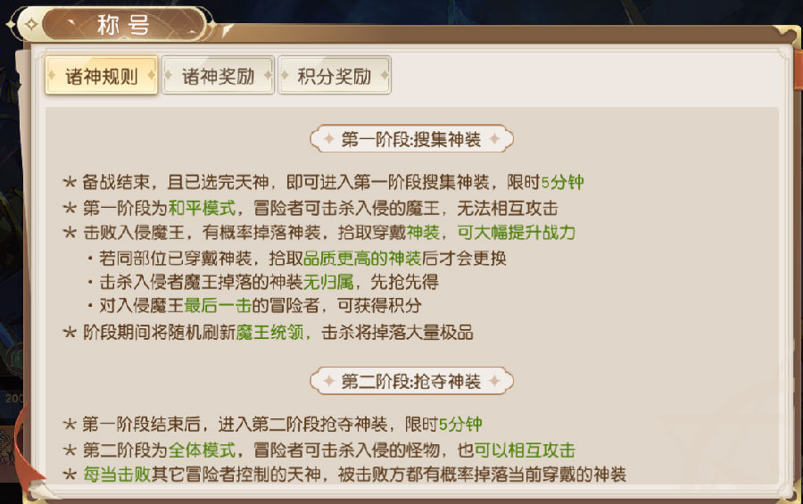Open the 诸神奖励 tab
The height and width of the screenshot is (504, 803).
tap(218, 76)
